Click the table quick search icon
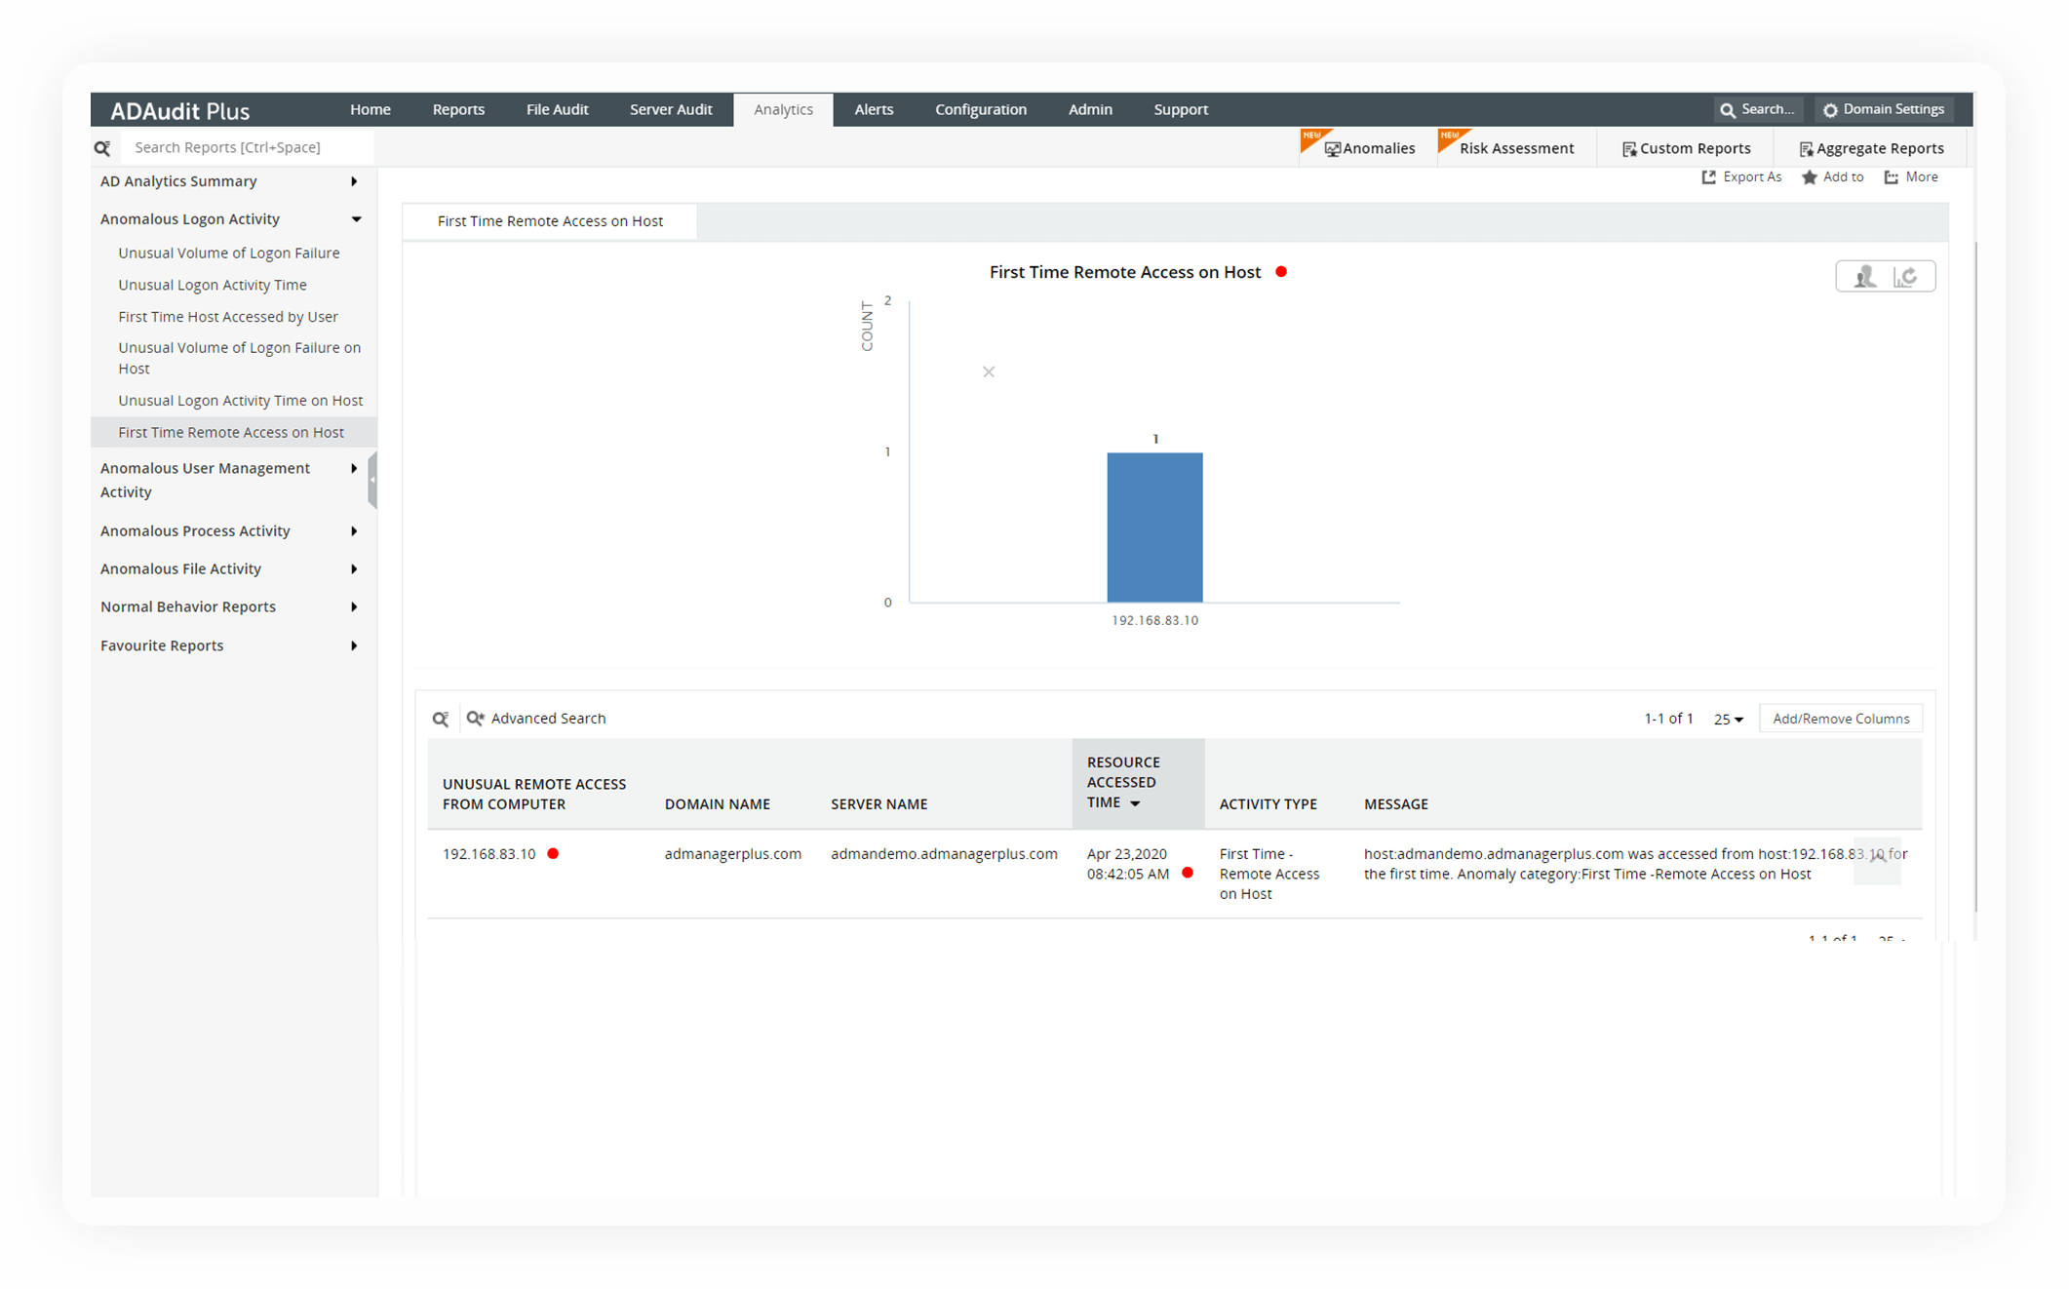The width and height of the screenshot is (2069, 1289). click(441, 719)
